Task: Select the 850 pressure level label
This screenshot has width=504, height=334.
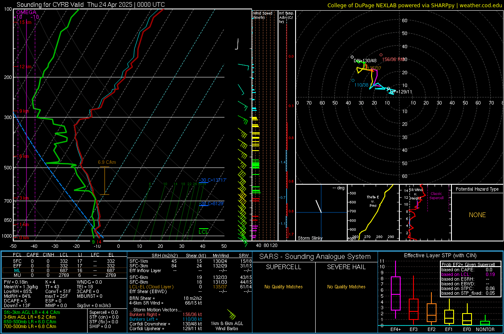Action: click(8, 220)
